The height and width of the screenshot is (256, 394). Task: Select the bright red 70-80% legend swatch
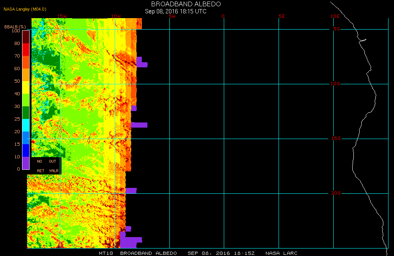coord(25,50)
